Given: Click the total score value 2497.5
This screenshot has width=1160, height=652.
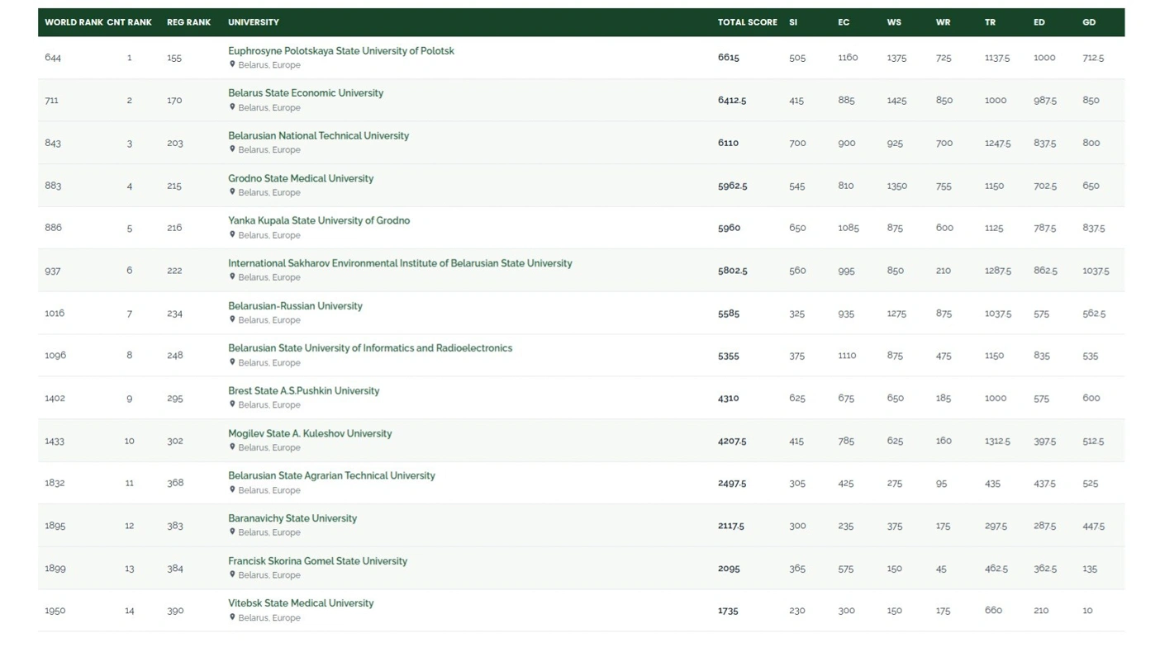Looking at the screenshot, I should pos(732,484).
